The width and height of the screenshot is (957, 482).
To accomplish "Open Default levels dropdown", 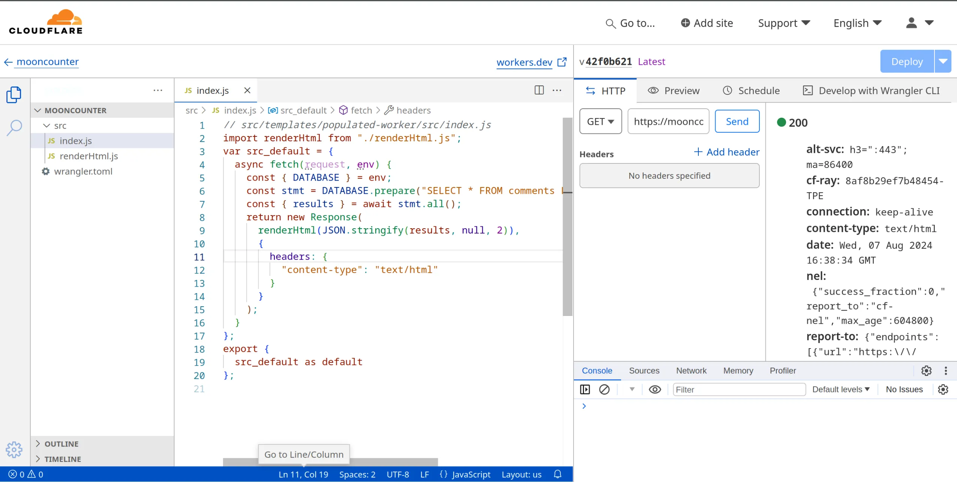I will click(840, 389).
